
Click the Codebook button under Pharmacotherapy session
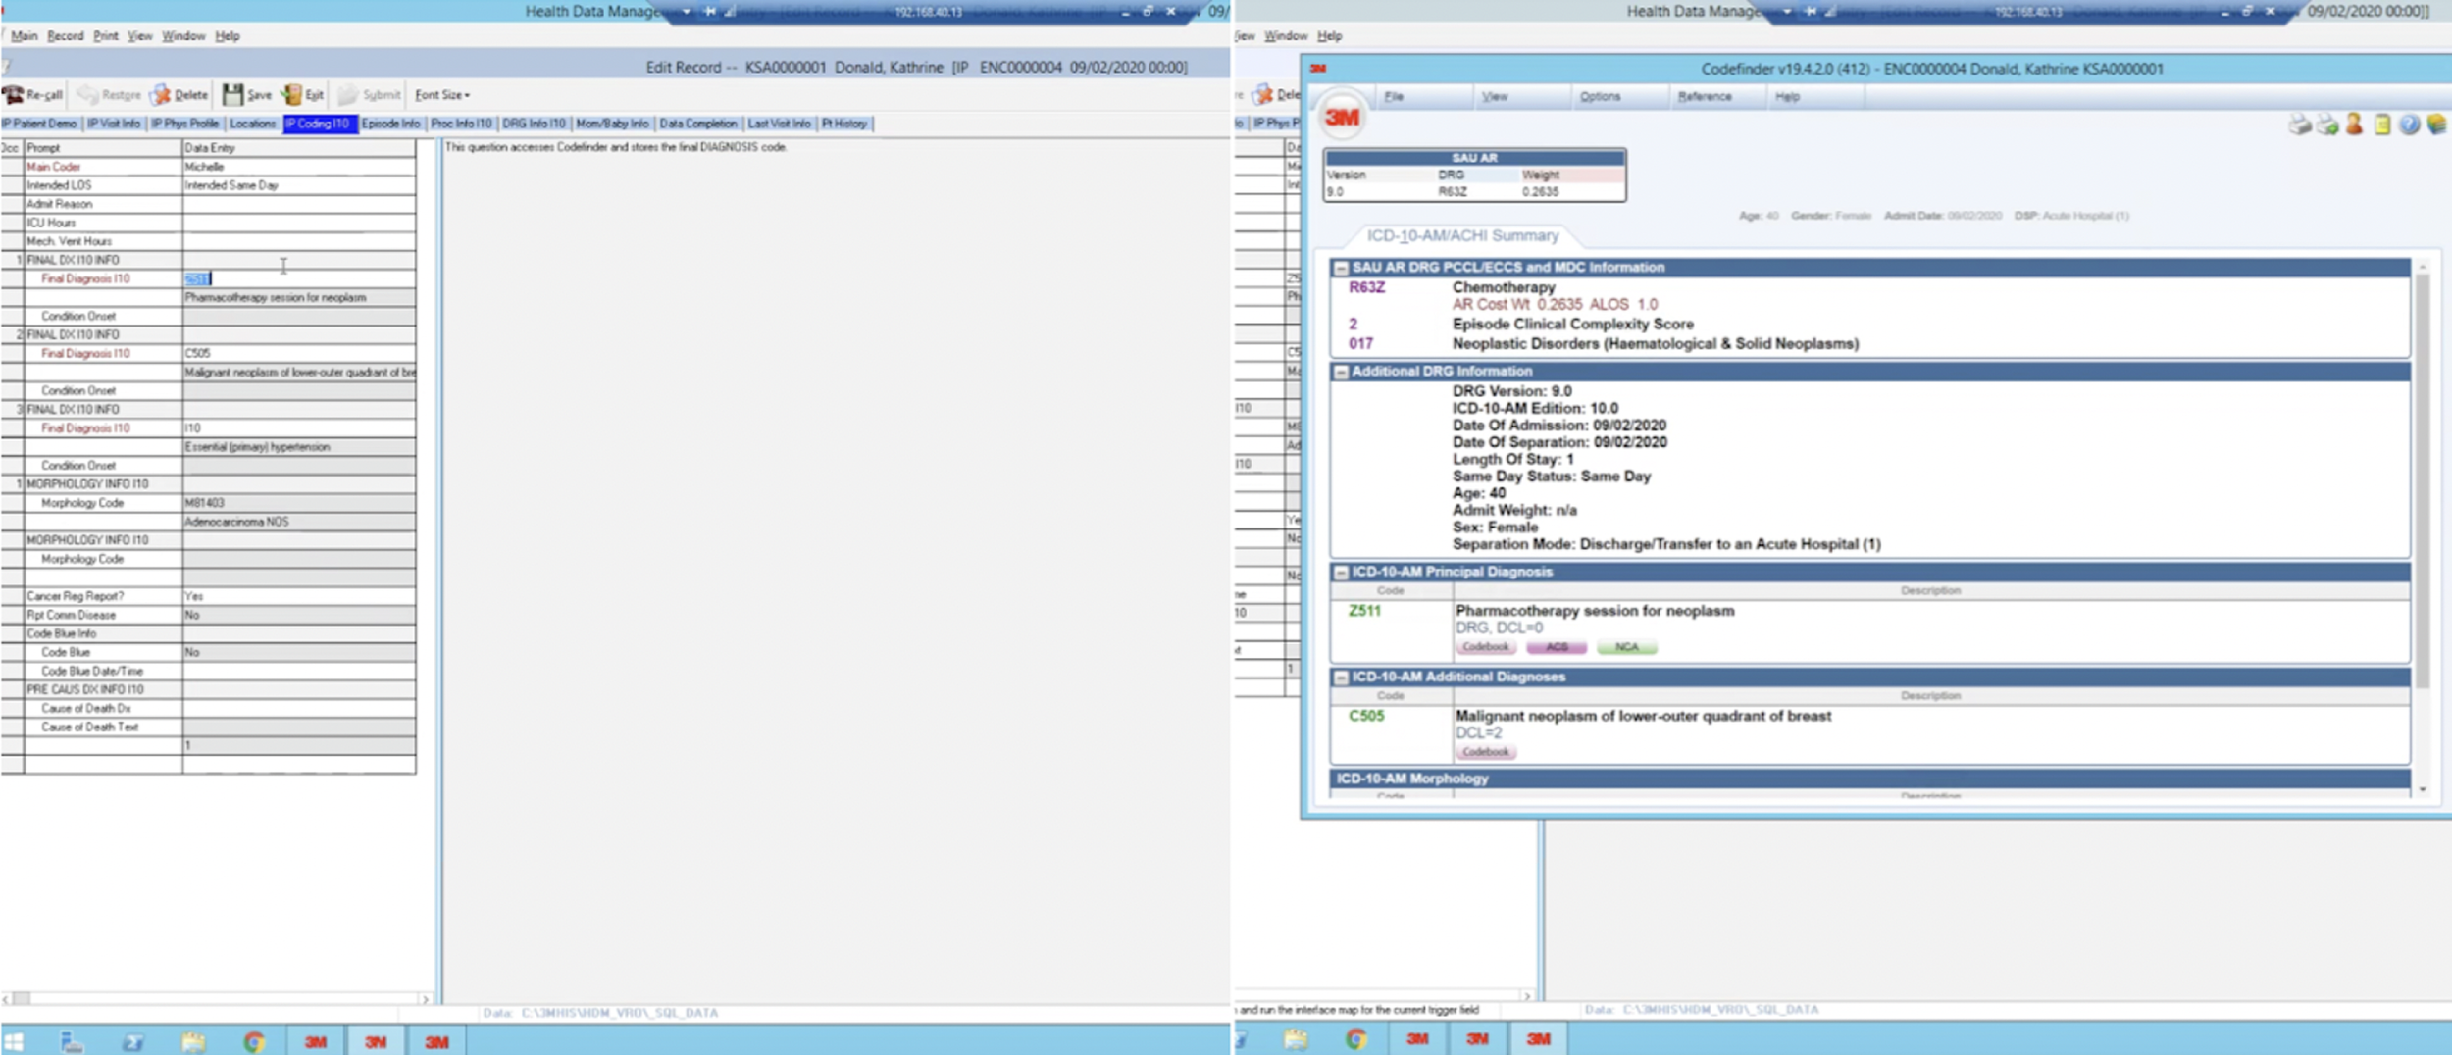click(x=1485, y=647)
